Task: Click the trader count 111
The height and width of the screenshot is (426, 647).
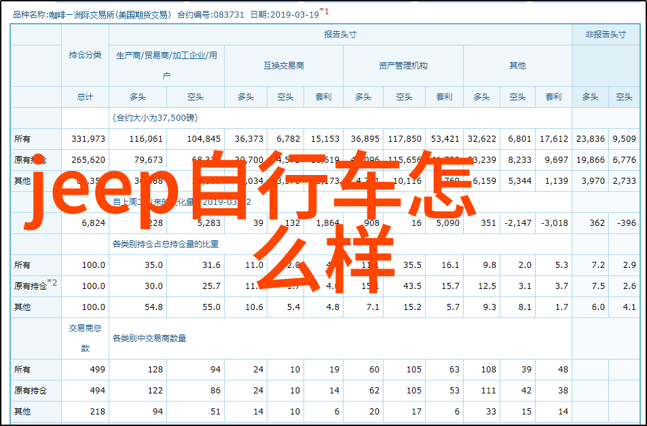Action: point(489,391)
